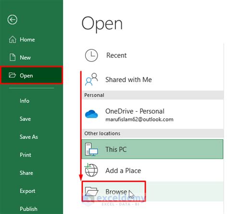The height and width of the screenshot is (214, 228).
Task: Click the Recent clock icon
Action: click(x=91, y=55)
